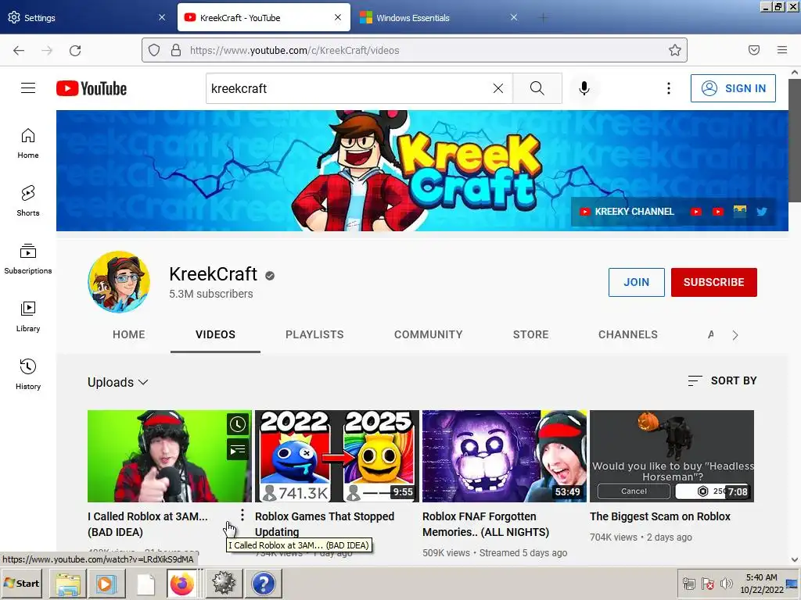801x600 pixels.
Task: Go to YouTube logo home link
Action: coord(92,88)
